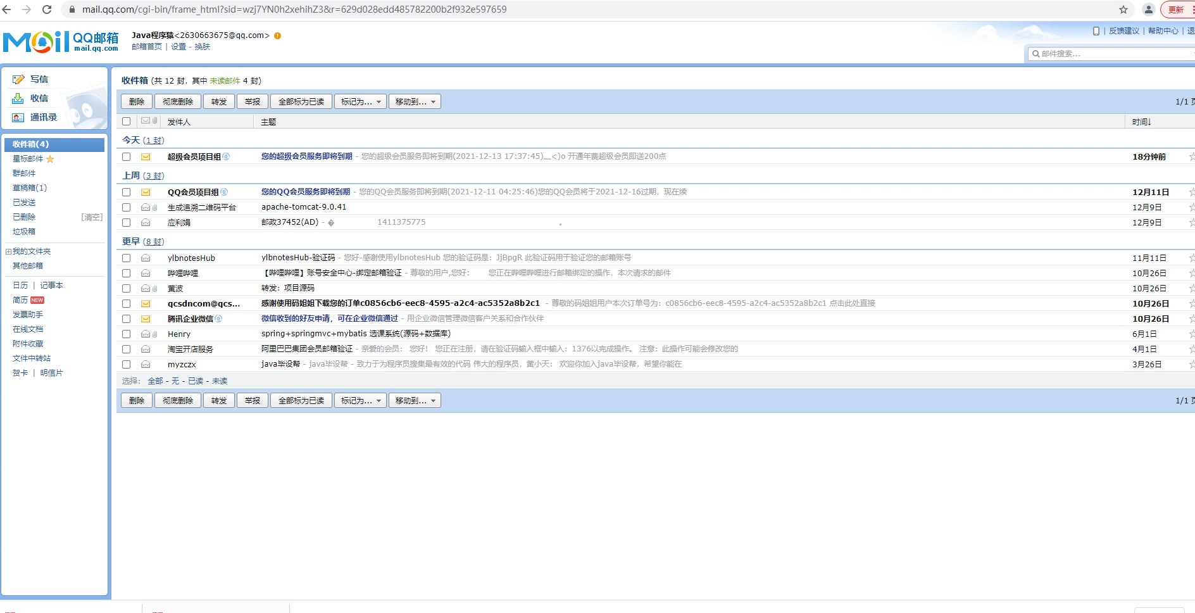Click the Compose (写信) pencil icon
The width and height of the screenshot is (1195, 613).
coord(18,80)
